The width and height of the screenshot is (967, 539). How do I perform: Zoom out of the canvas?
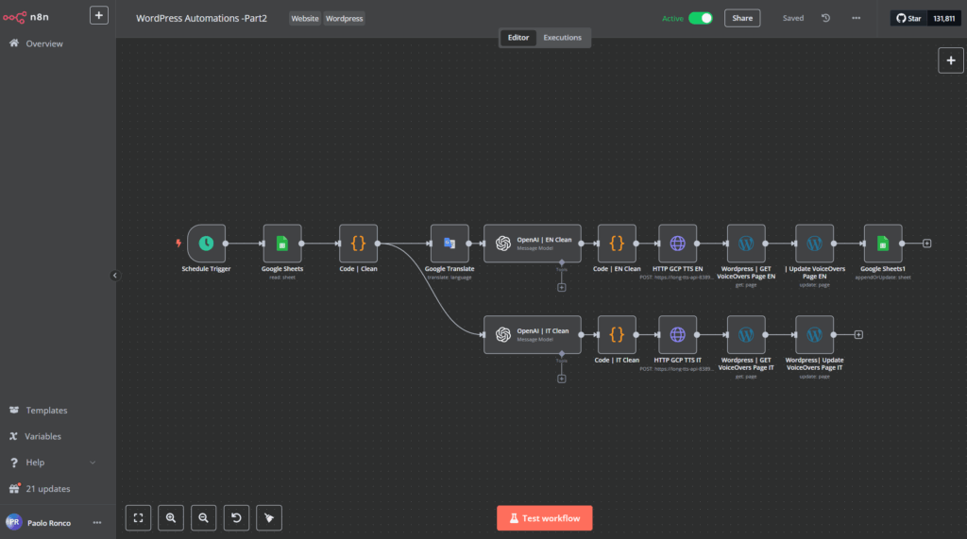(x=204, y=518)
